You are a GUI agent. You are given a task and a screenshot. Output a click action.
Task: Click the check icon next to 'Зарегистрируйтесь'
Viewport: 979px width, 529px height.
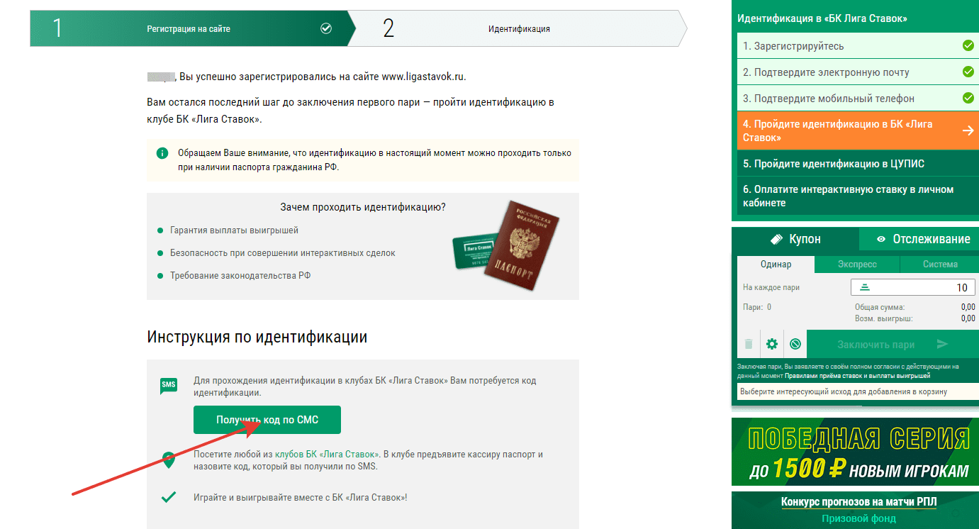968,46
